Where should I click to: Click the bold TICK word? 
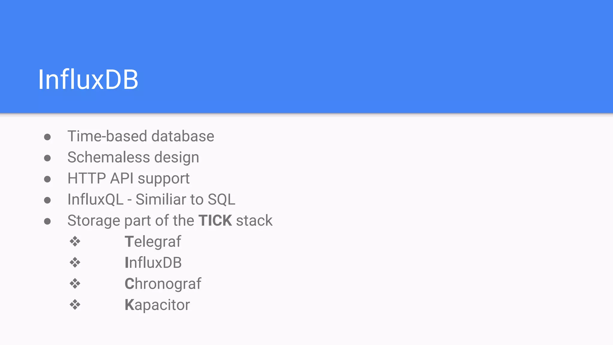coord(215,221)
